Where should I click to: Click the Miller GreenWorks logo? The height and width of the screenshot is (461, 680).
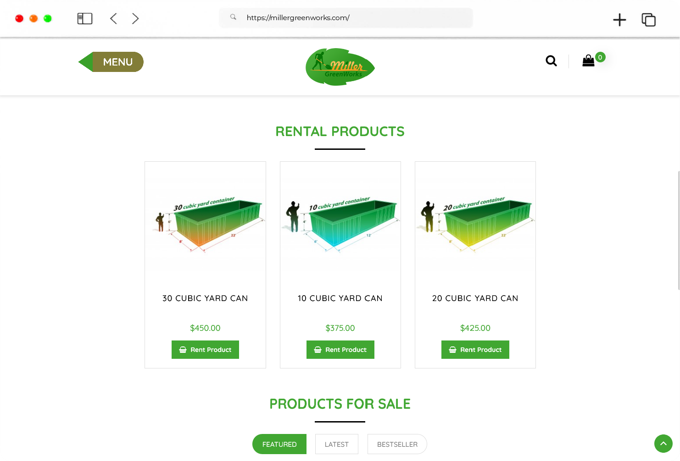(x=340, y=67)
